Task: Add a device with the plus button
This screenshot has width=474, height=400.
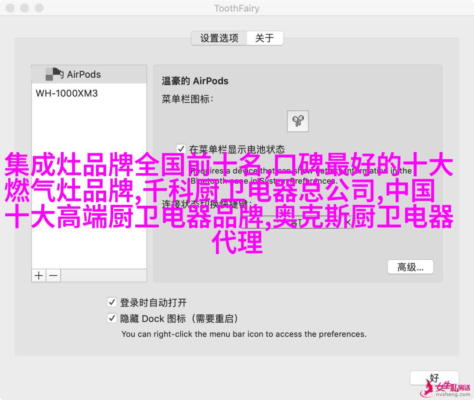Action: pyautogui.click(x=39, y=276)
